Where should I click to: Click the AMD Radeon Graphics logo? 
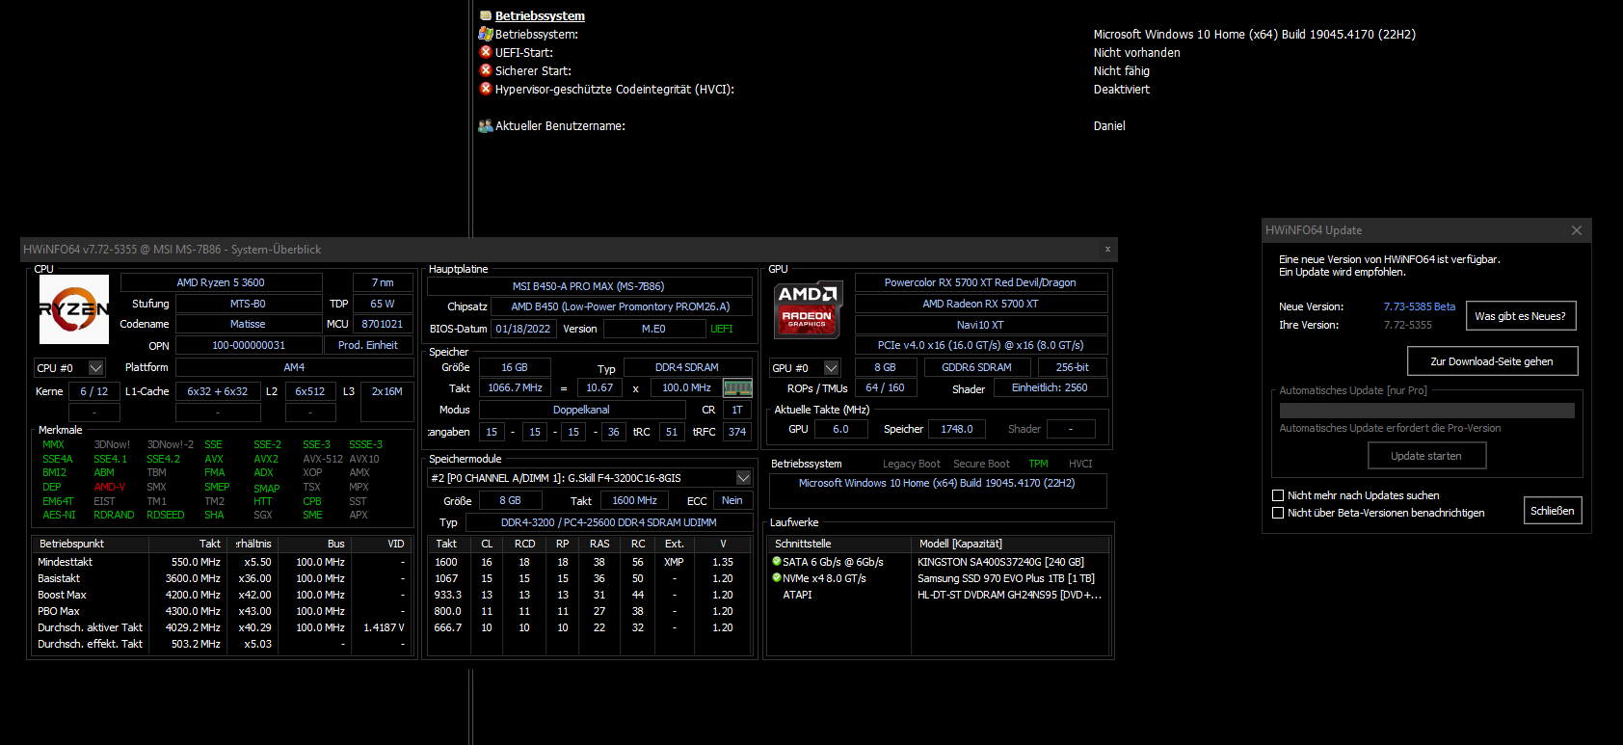(x=808, y=308)
